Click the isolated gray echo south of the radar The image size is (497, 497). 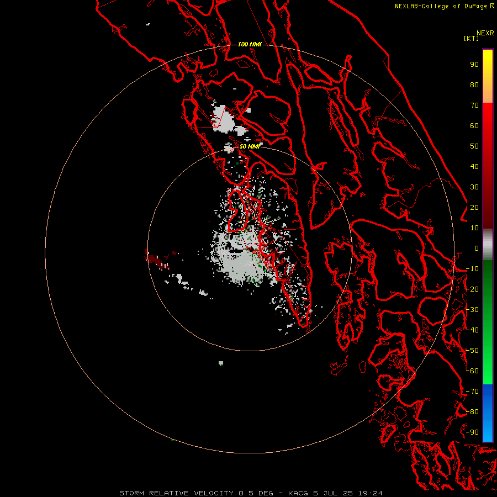pyautogui.click(x=221, y=363)
